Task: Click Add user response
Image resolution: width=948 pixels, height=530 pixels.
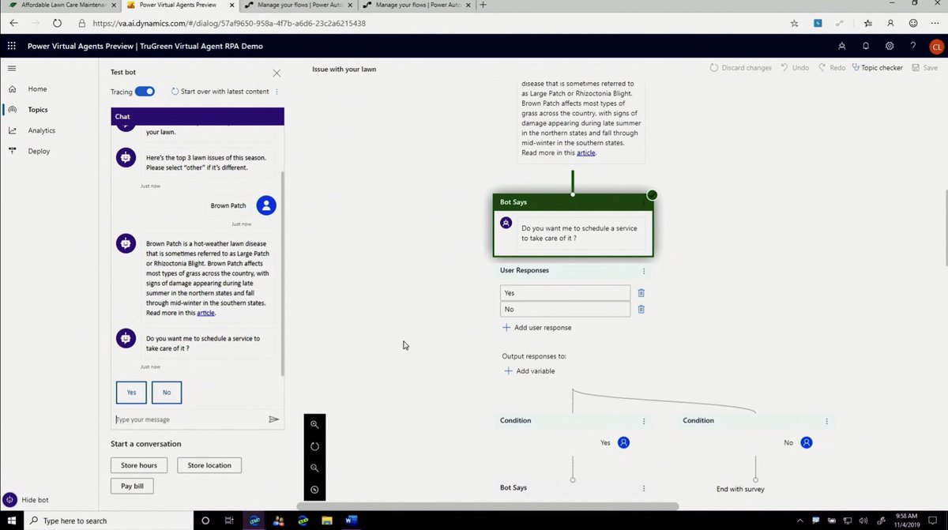Action: coord(536,328)
